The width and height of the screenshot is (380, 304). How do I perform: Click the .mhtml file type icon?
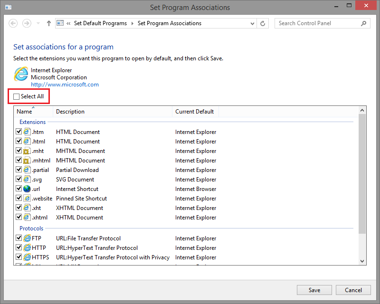27,160
